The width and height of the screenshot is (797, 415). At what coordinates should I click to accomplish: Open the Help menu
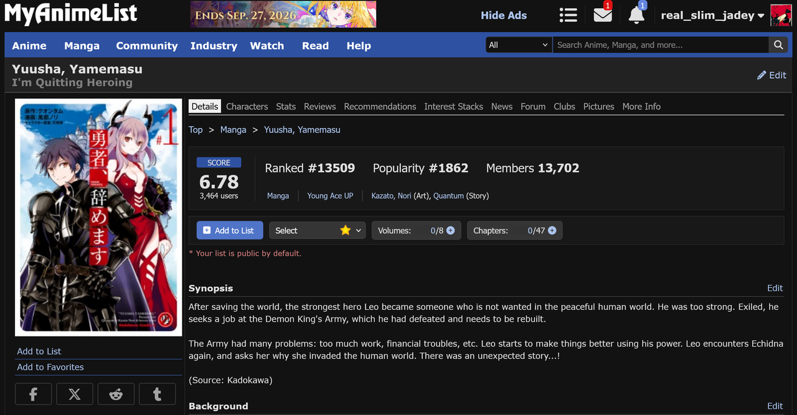pos(359,45)
